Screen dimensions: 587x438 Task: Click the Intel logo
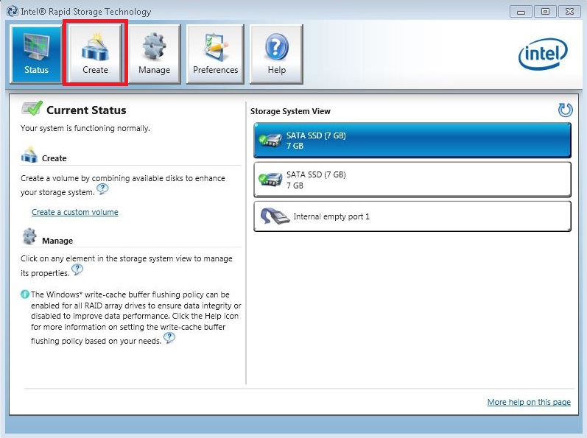tap(543, 54)
